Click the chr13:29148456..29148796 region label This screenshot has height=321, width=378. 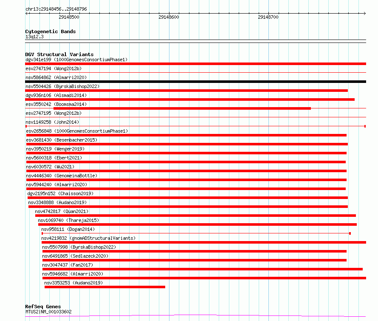56,9
